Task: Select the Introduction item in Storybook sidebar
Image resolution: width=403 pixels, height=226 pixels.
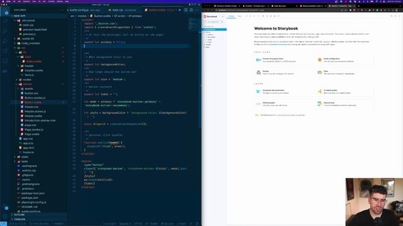Action: [x=214, y=30]
